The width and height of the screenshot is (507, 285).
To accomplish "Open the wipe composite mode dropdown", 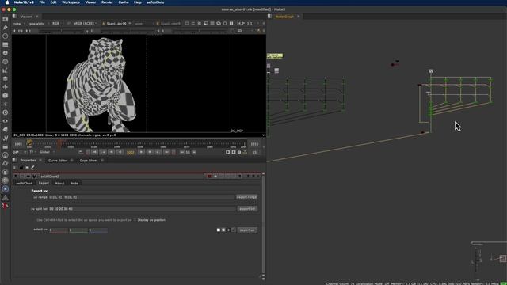I will [143, 24].
